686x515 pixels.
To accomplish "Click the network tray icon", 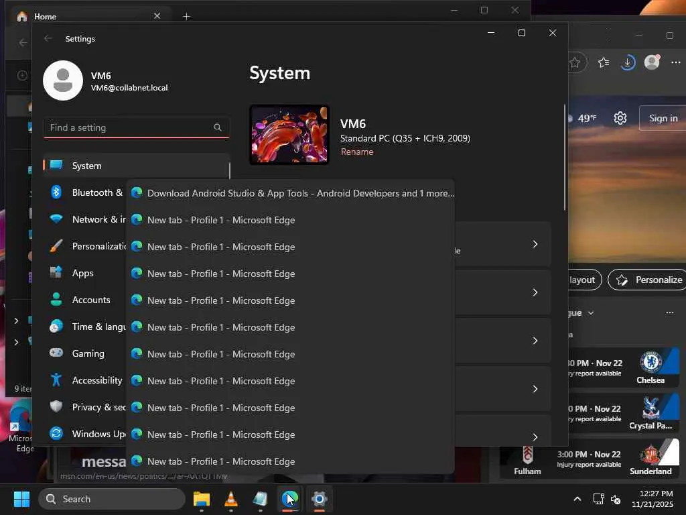I will click(598, 499).
